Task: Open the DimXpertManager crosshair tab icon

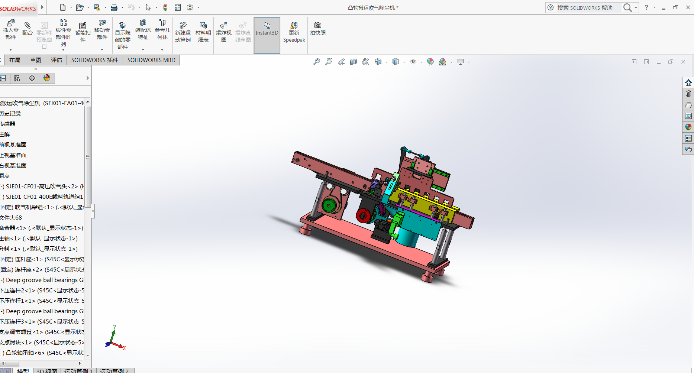Action: pyautogui.click(x=32, y=78)
